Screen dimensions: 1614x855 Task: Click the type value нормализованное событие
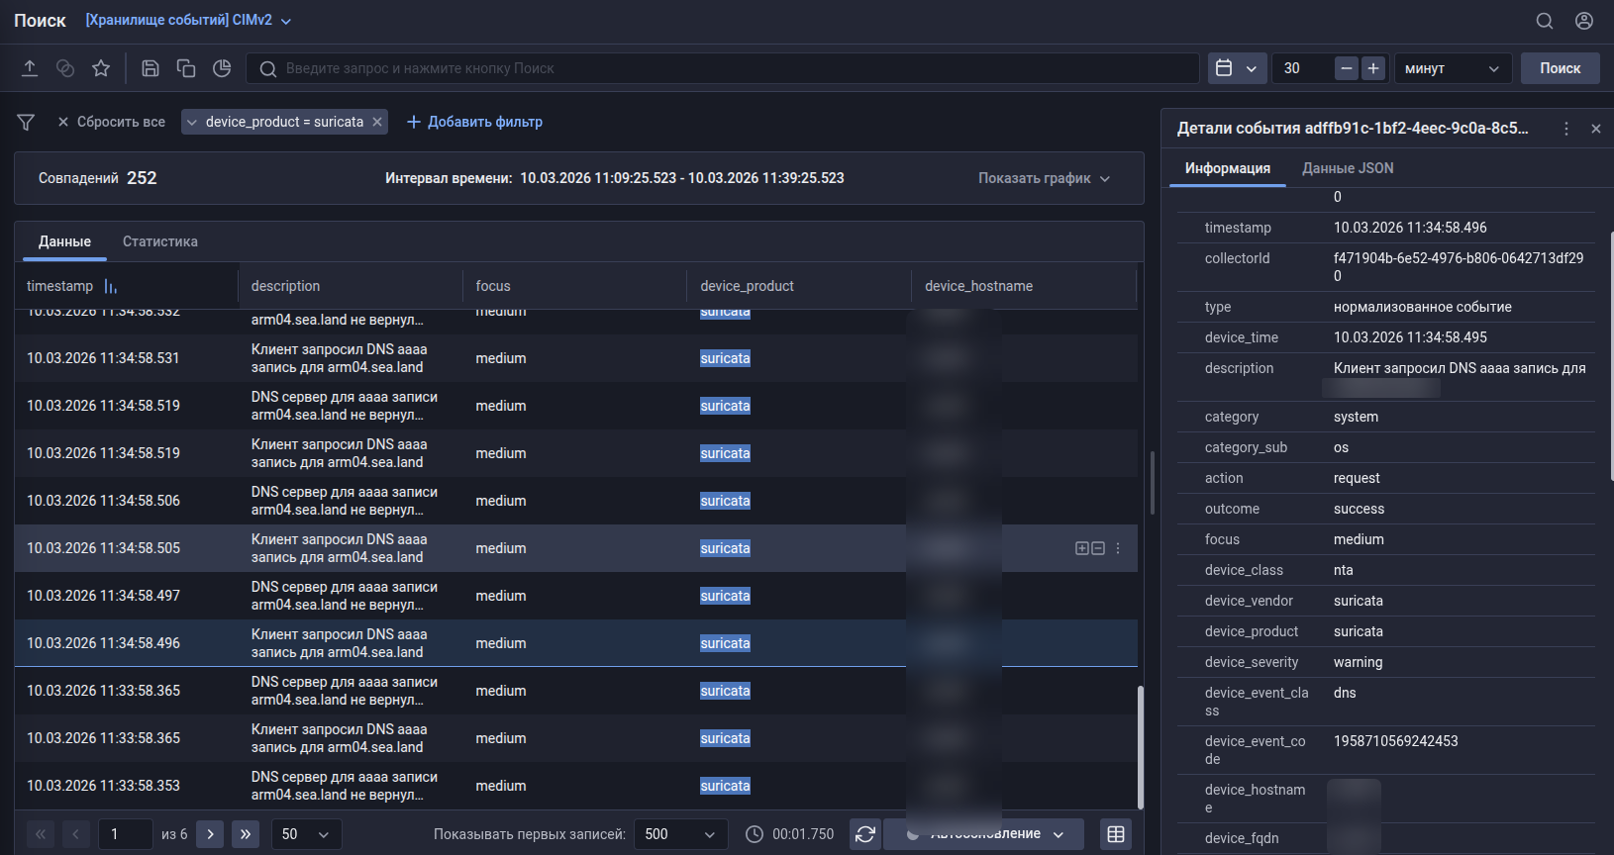tap(1423, 307)
